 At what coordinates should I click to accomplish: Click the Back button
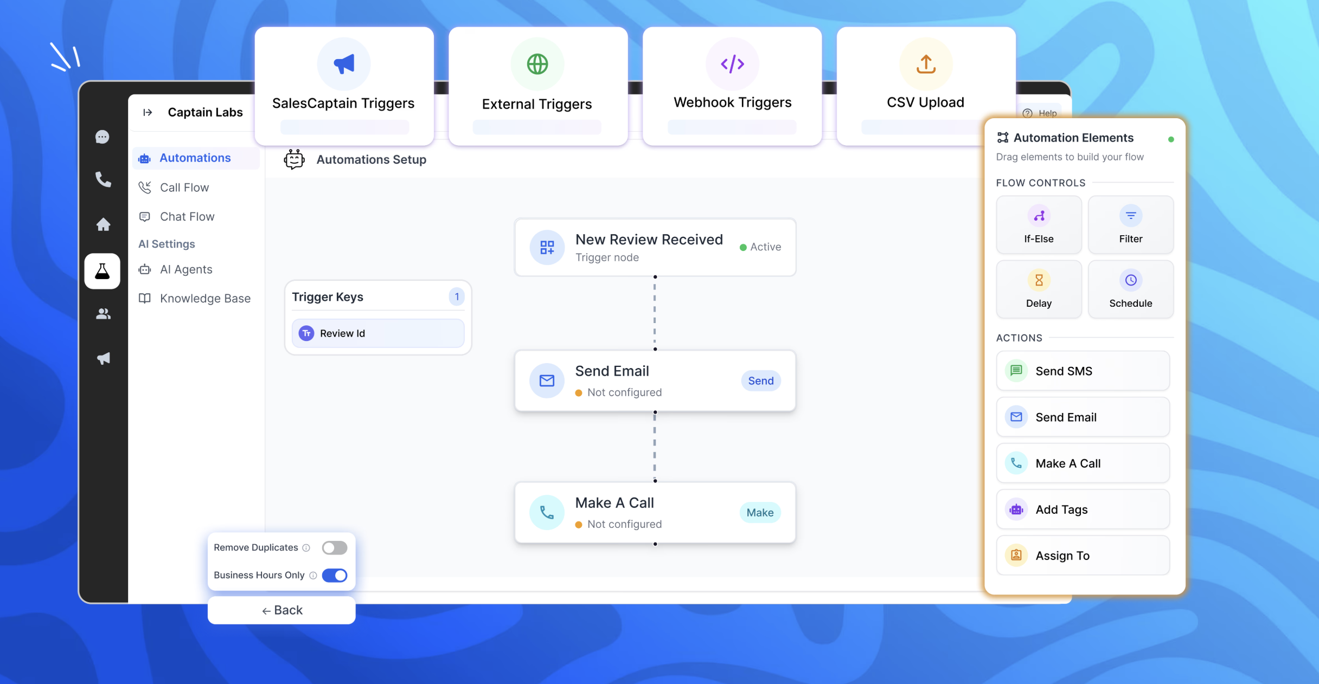[281, 610]
